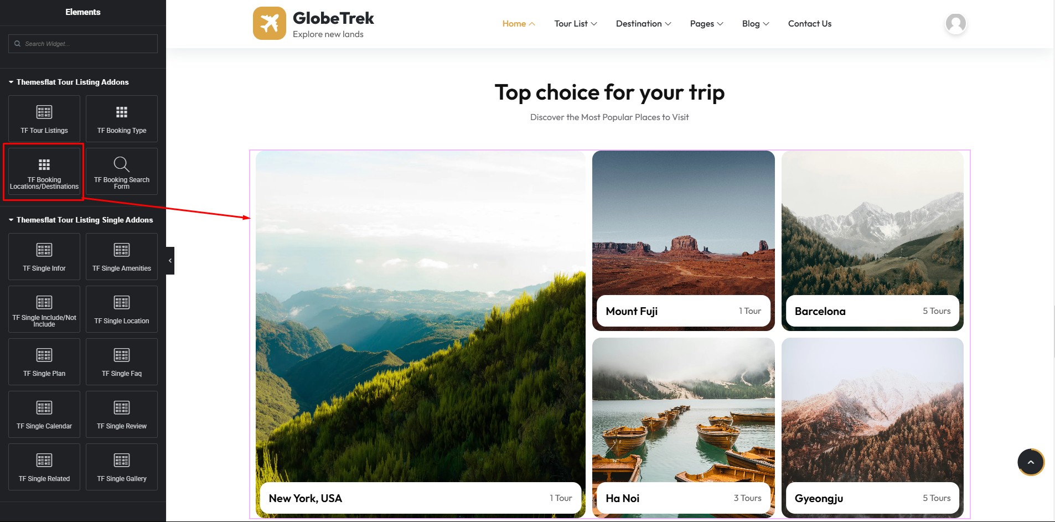The image size is (1055, 522).
Task: Collapse the Elements panel with side arrow
Action: [x=170, y=261]
